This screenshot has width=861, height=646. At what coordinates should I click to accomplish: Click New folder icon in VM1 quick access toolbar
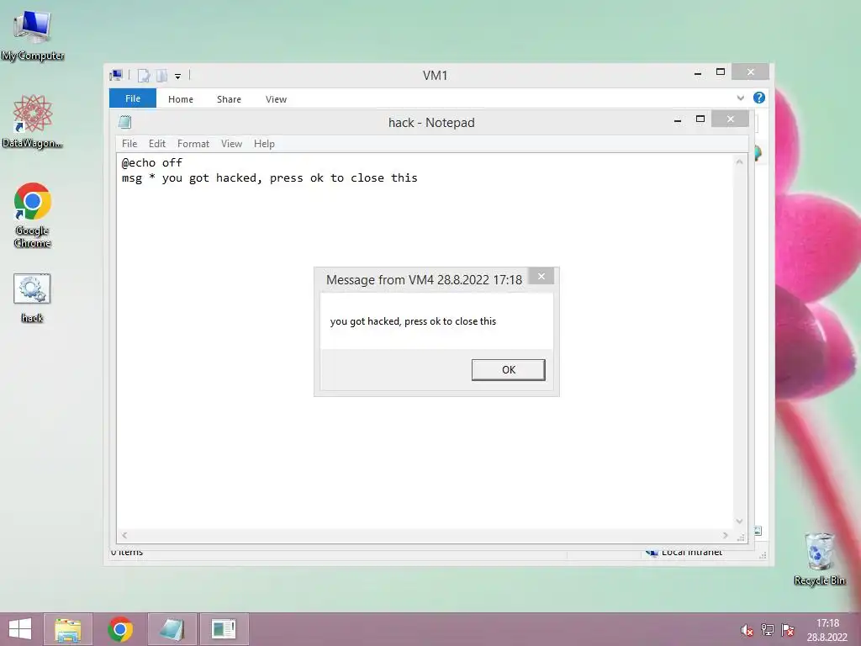point(161,75)
